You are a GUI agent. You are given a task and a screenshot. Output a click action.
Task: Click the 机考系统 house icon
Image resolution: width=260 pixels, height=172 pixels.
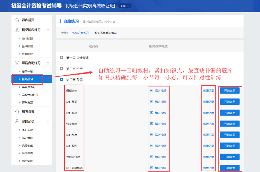[x=17, y=111]
